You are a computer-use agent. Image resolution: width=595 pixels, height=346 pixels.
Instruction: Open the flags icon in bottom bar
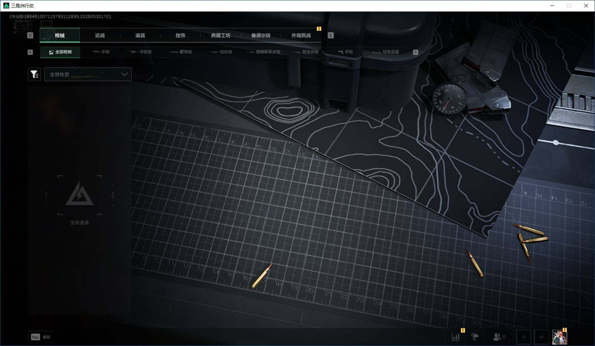point(475,337)
